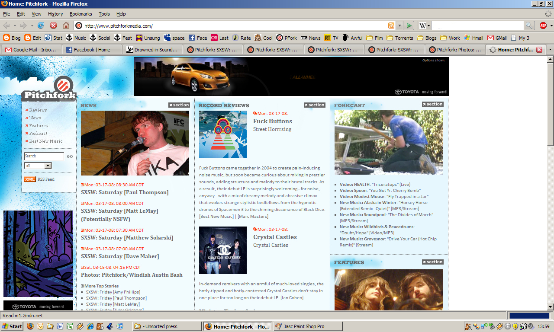Open the Wikipedia search engine selector
The width and height of the screenshot is (554, 332).
pos(424,26)
